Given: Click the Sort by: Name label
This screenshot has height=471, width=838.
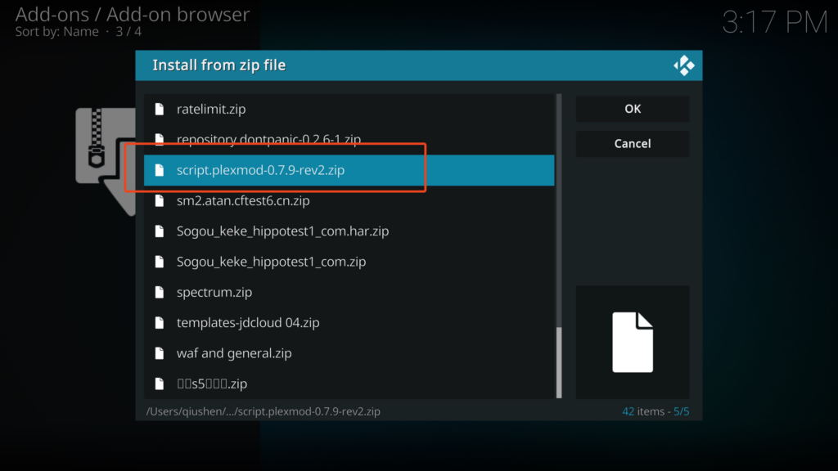Looking at the screenshot, I should coord(56,32).
